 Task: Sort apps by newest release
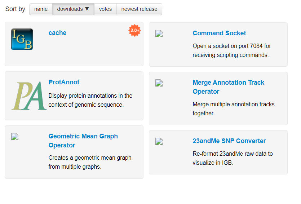(139, 9)
